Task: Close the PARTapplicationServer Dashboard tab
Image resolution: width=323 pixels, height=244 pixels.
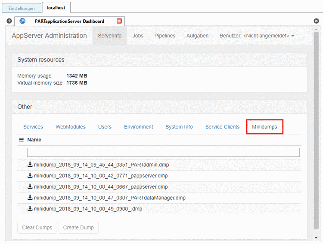Action: tap(119, 21)
